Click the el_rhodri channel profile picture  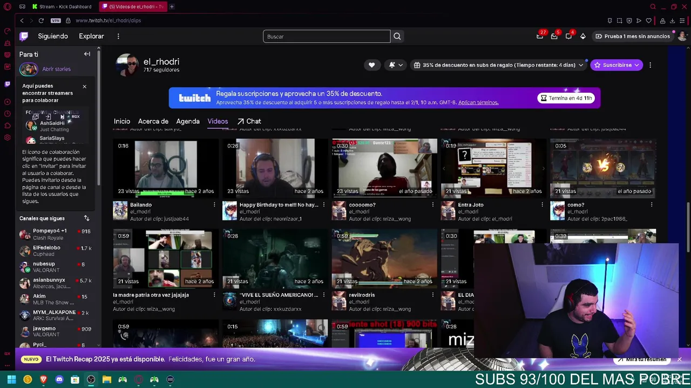[x=127, y=65]
